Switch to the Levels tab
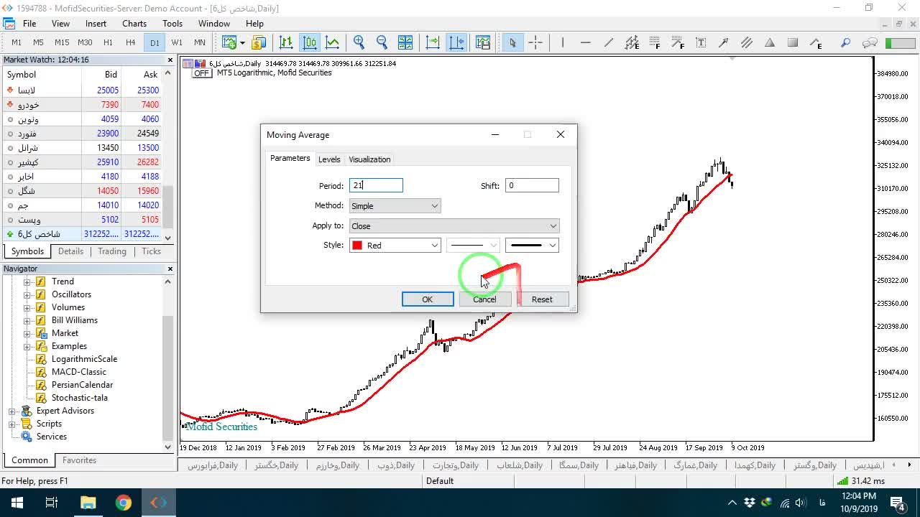This screenshot has width=920, height=517. pyautogui.click(x=329, y=159)
